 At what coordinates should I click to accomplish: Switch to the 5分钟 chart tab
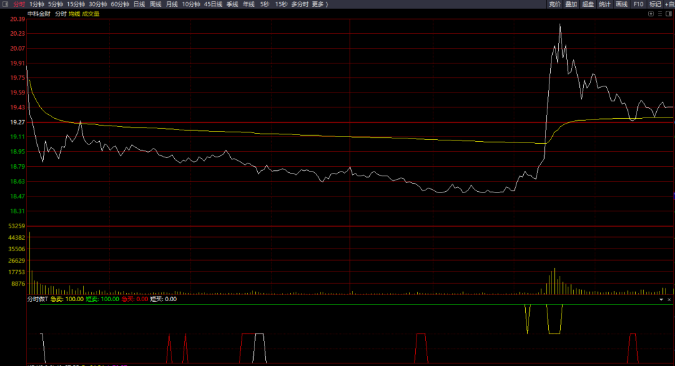55,4
